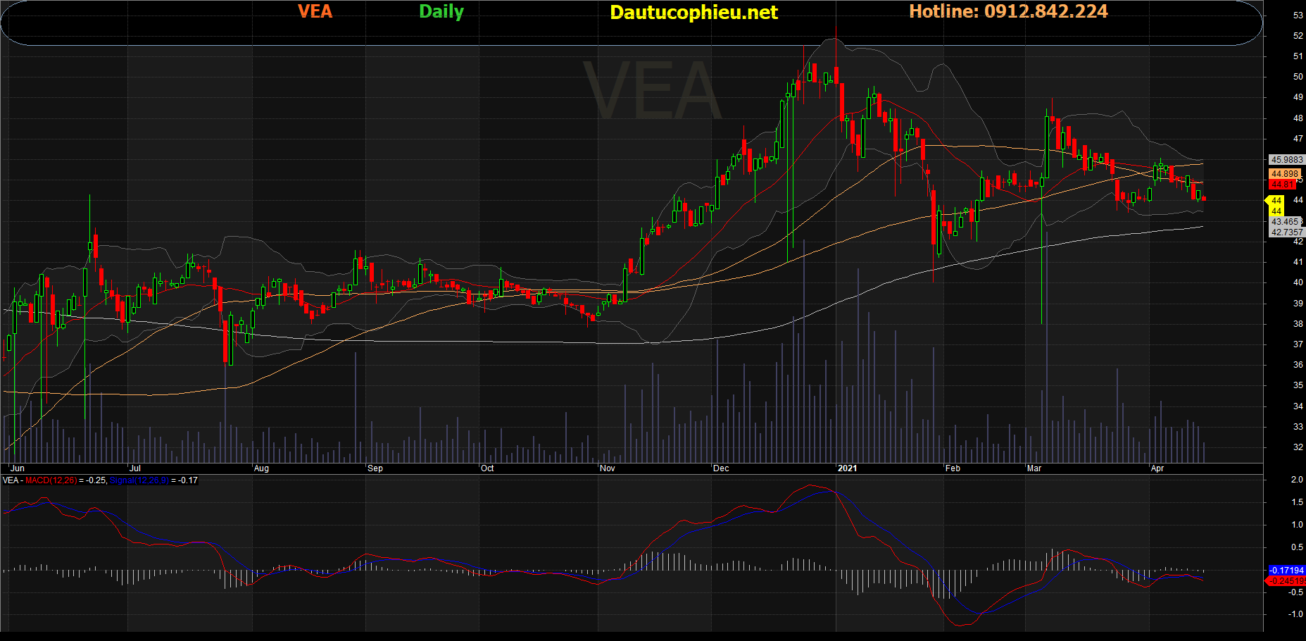Click the gray 45.9883 upper band tag

[x=1286, y=160]
